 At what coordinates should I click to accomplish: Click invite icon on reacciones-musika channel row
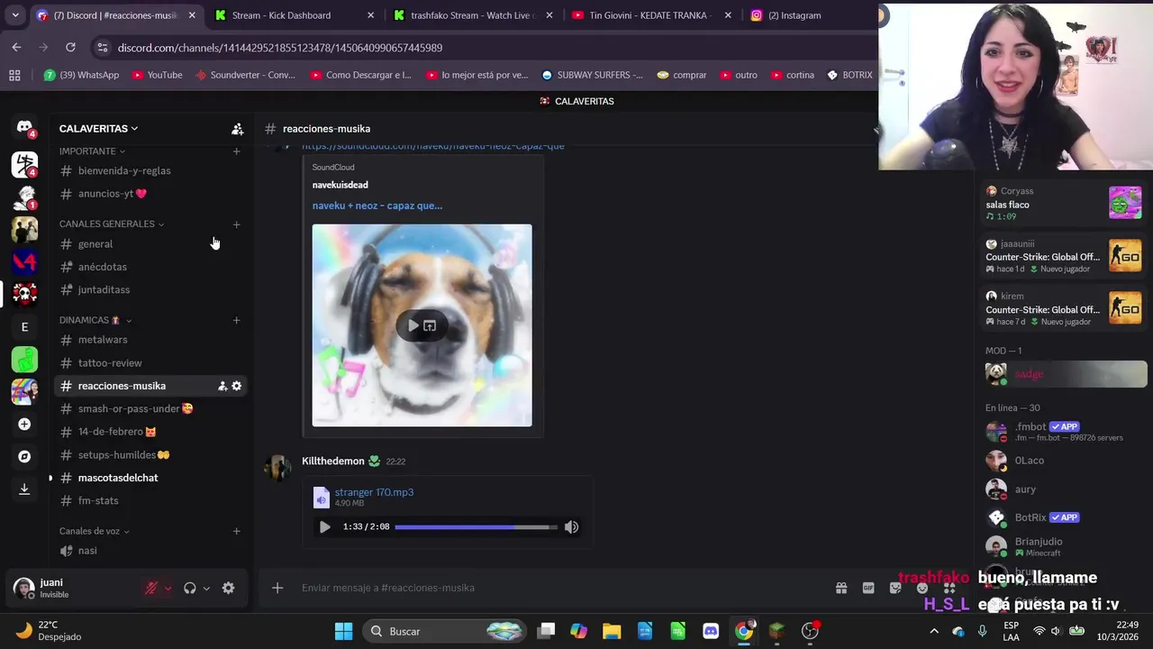(222, 386)
